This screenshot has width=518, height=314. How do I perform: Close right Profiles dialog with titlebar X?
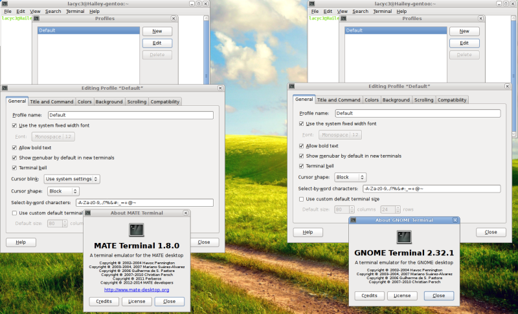480,19
